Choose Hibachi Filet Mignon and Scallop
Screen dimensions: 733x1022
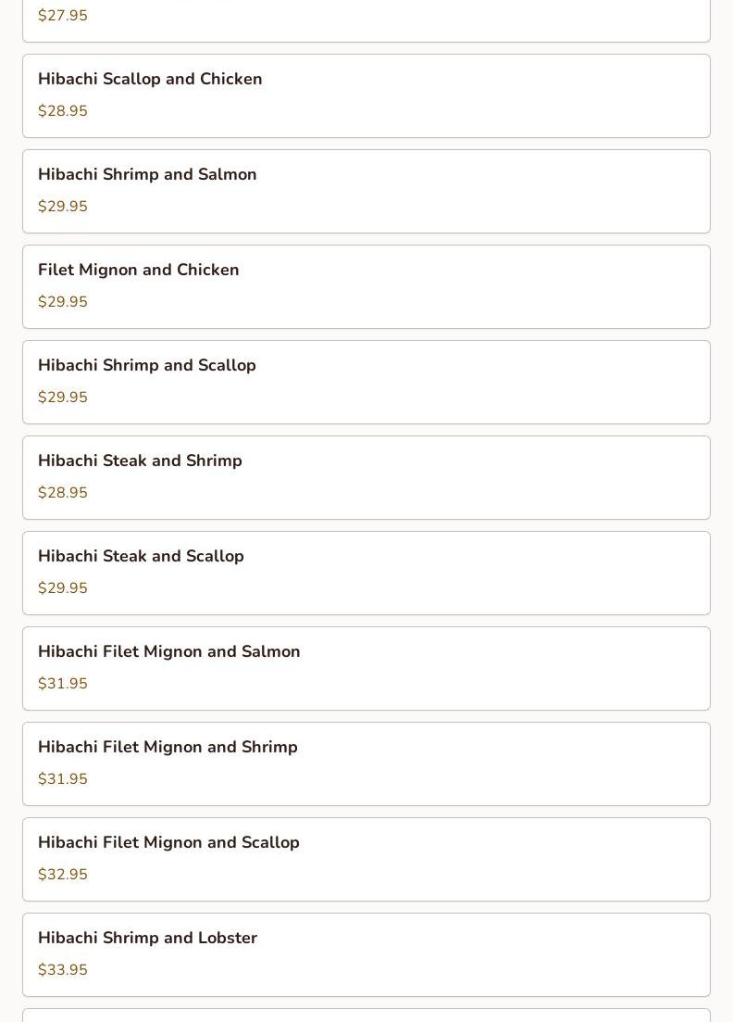point(168,843)
